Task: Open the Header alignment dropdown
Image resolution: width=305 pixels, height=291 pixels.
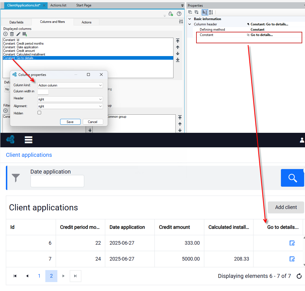Action: click(70, 99)
